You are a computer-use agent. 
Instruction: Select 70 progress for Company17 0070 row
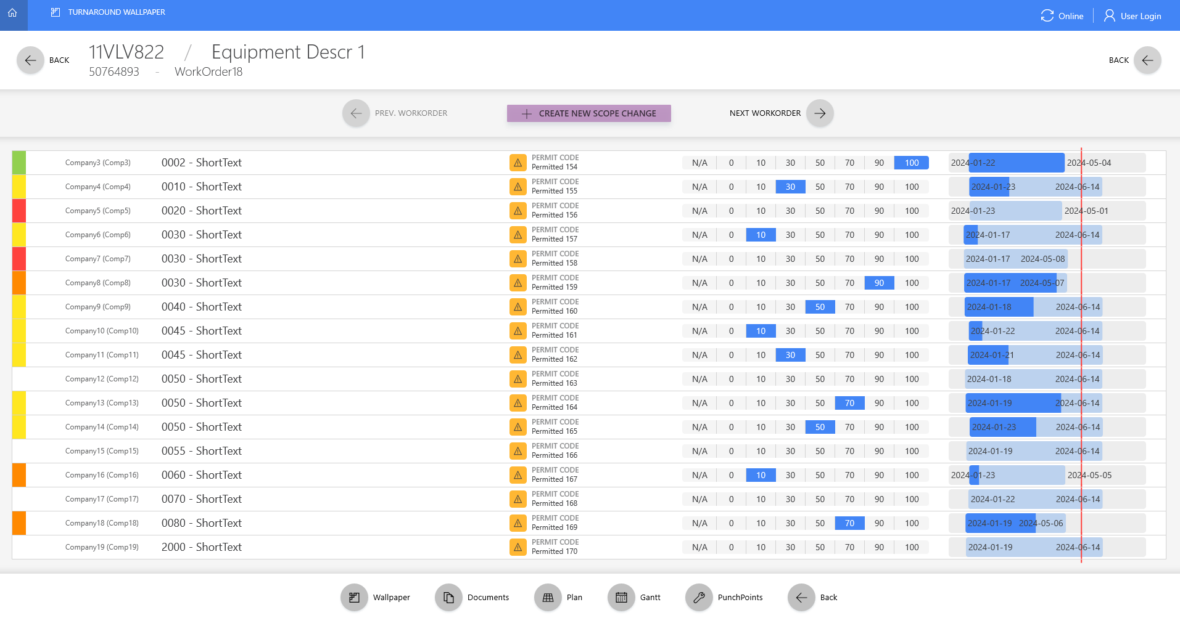(849, 499)
